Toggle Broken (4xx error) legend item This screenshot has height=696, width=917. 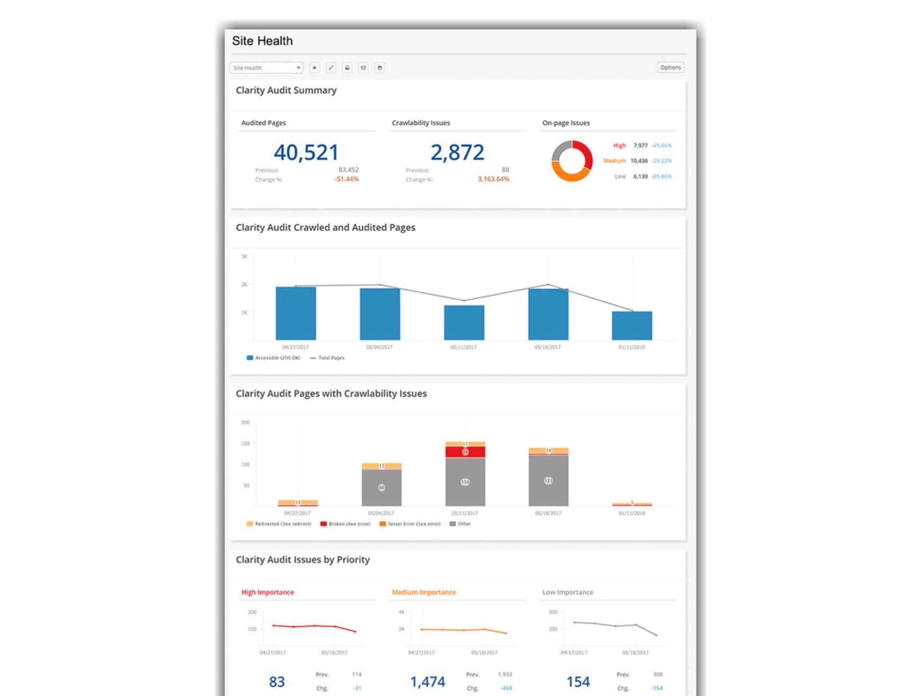pyautogui.click(x=345, y=524)
